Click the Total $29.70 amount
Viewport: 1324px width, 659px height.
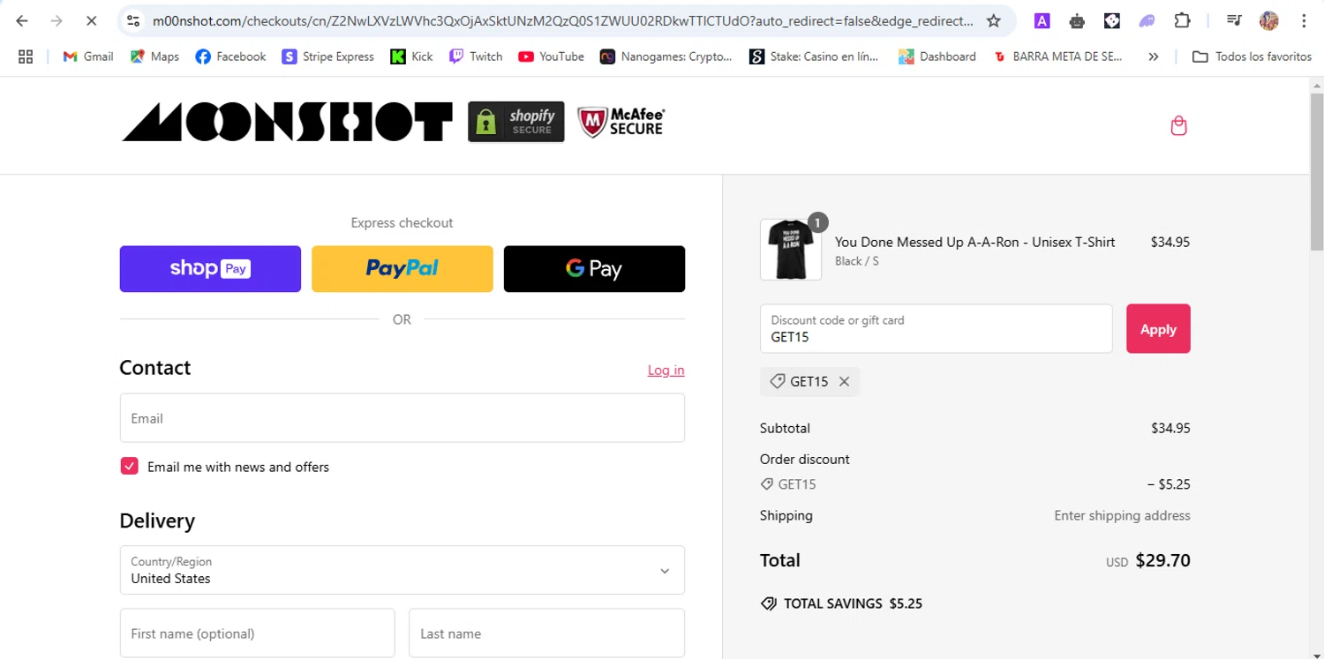(1162, 560)
